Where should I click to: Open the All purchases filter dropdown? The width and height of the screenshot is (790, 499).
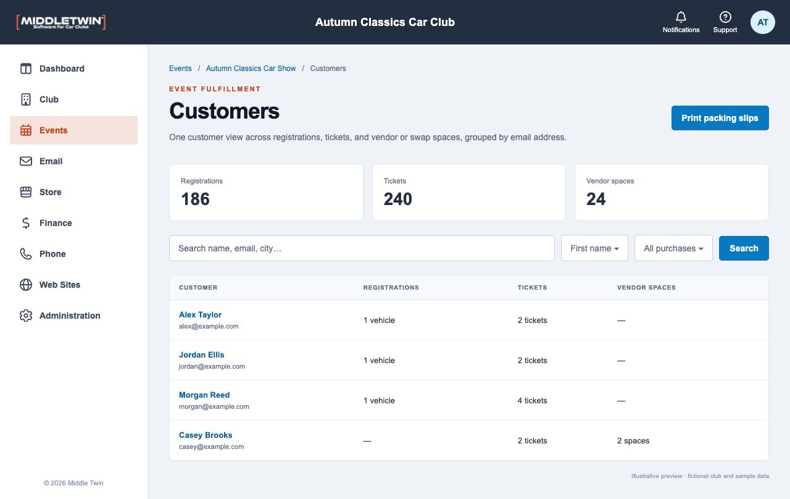tap(673, 248)
